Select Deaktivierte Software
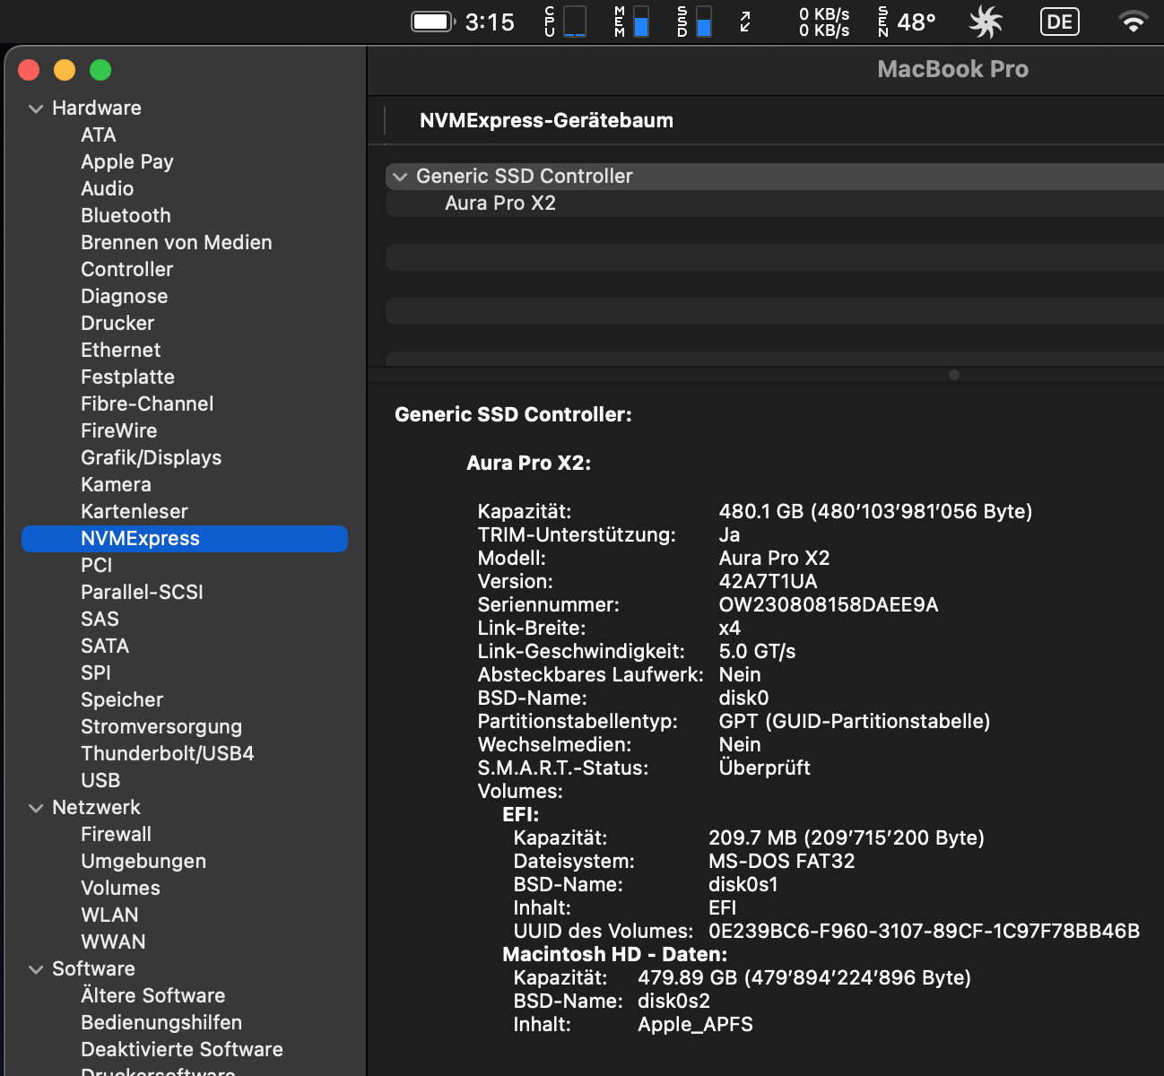1164x1076 pixels. pos(182,1049)
